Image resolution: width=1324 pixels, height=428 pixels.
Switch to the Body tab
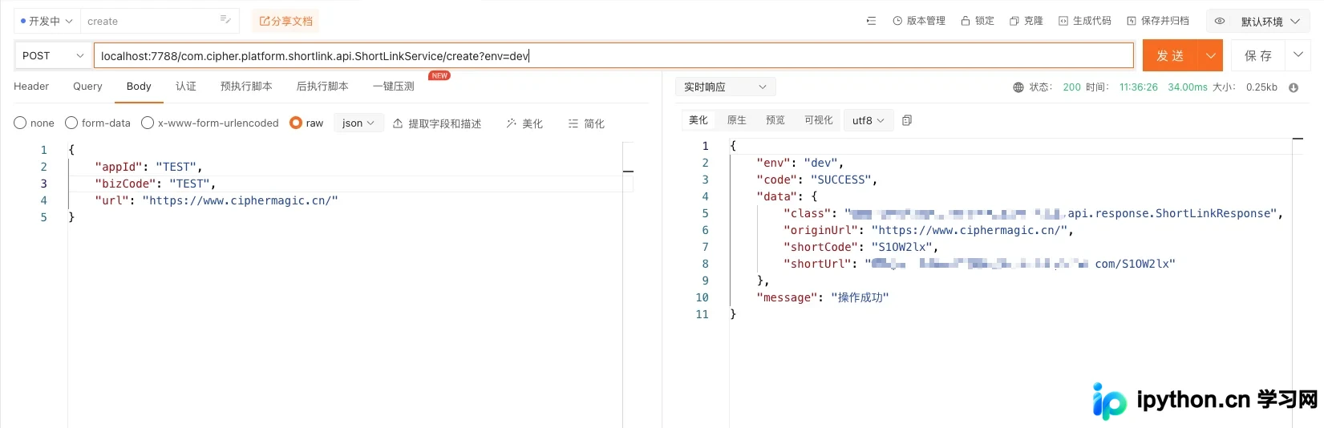139,86
